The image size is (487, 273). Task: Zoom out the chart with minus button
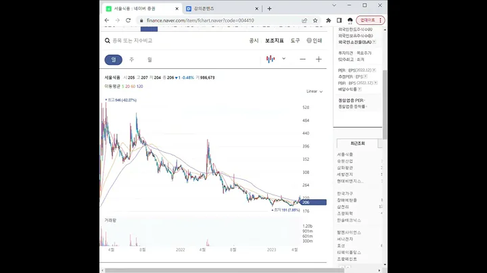(x=302, y=59)
